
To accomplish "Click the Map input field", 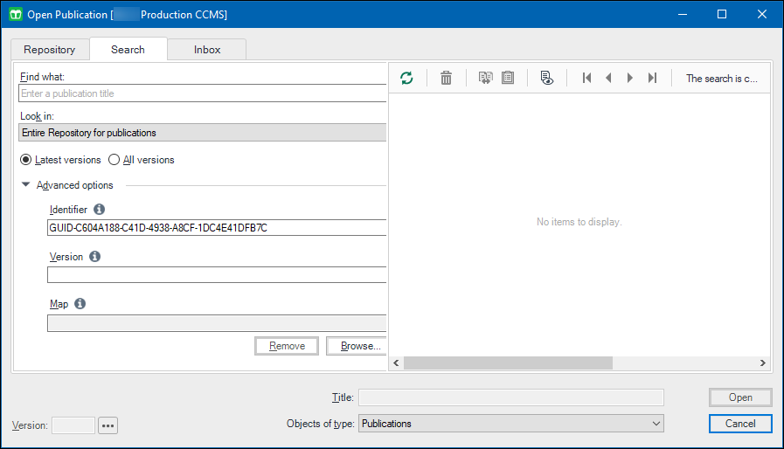I will click(217, 323).
